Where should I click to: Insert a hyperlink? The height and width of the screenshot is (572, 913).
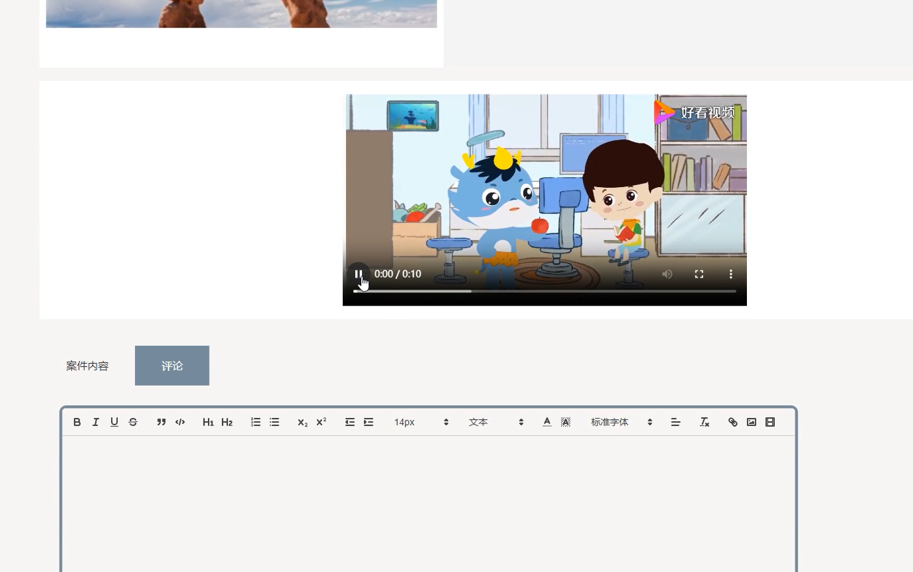[732, 422]
